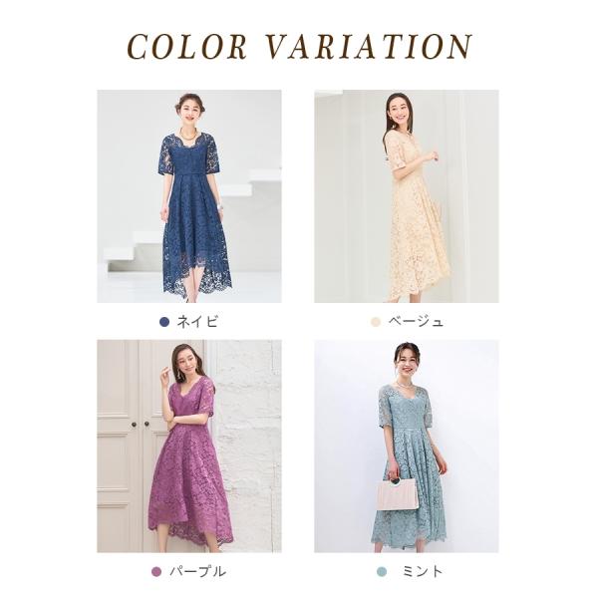Screen dimensions: 598x598
Task: Open the mint lace dress photo
Action: point(407,447)
